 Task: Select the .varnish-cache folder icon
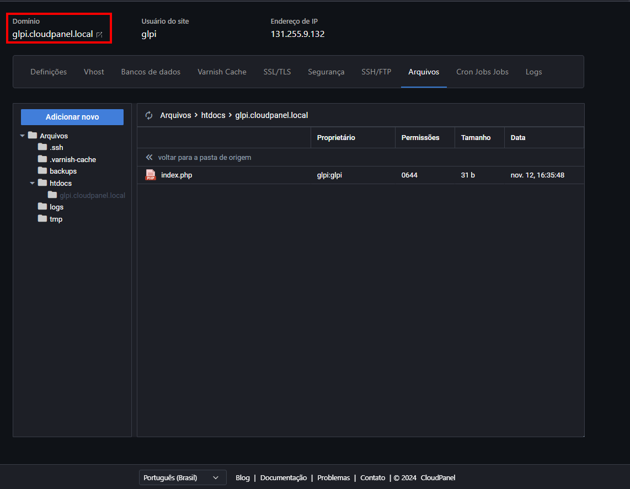[42, 159]
